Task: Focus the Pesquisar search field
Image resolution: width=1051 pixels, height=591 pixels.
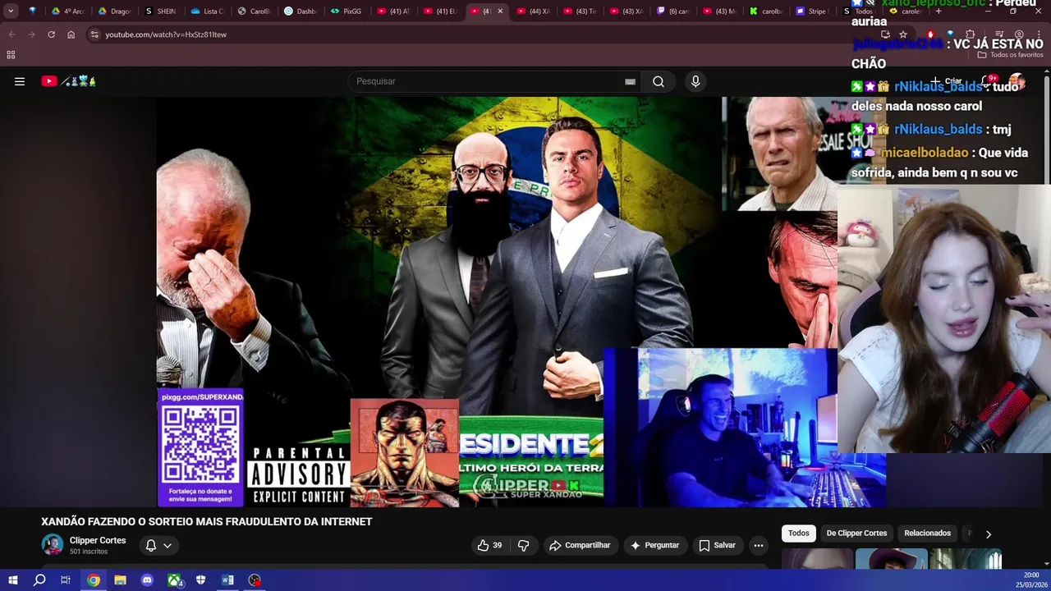Action: (x=484, y=81)
